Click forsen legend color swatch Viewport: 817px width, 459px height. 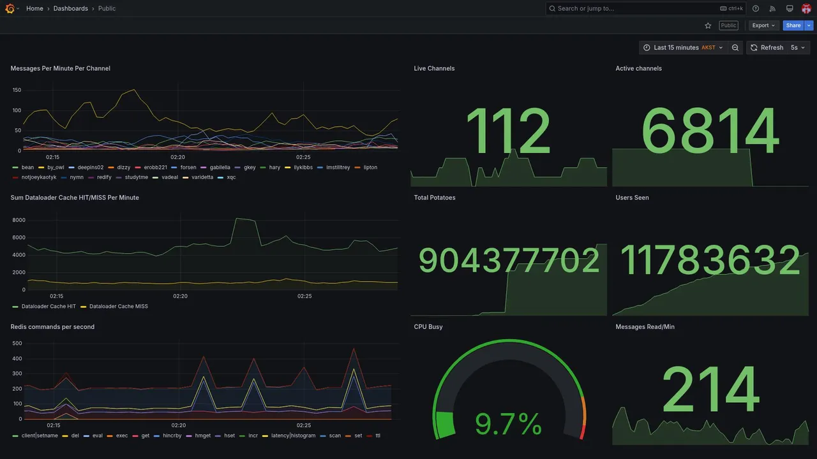pos(175,168)
